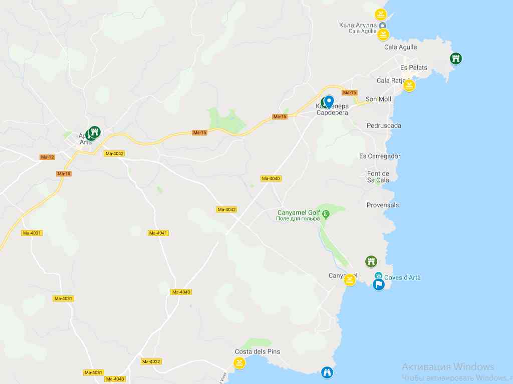Select the green castle icon in Artà

pyautogui.click(x=95, y=132)
